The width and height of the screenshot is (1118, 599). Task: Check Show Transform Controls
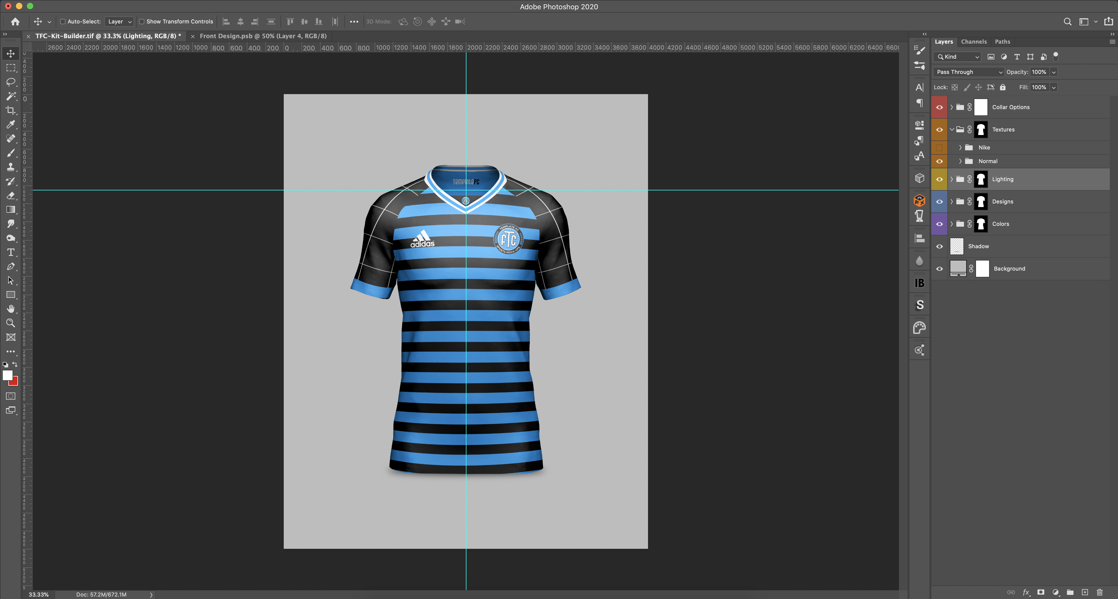click(x=141, y=22)
